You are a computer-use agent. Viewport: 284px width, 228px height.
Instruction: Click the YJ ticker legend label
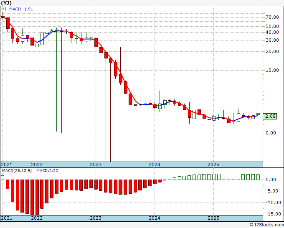coord(4,9)
